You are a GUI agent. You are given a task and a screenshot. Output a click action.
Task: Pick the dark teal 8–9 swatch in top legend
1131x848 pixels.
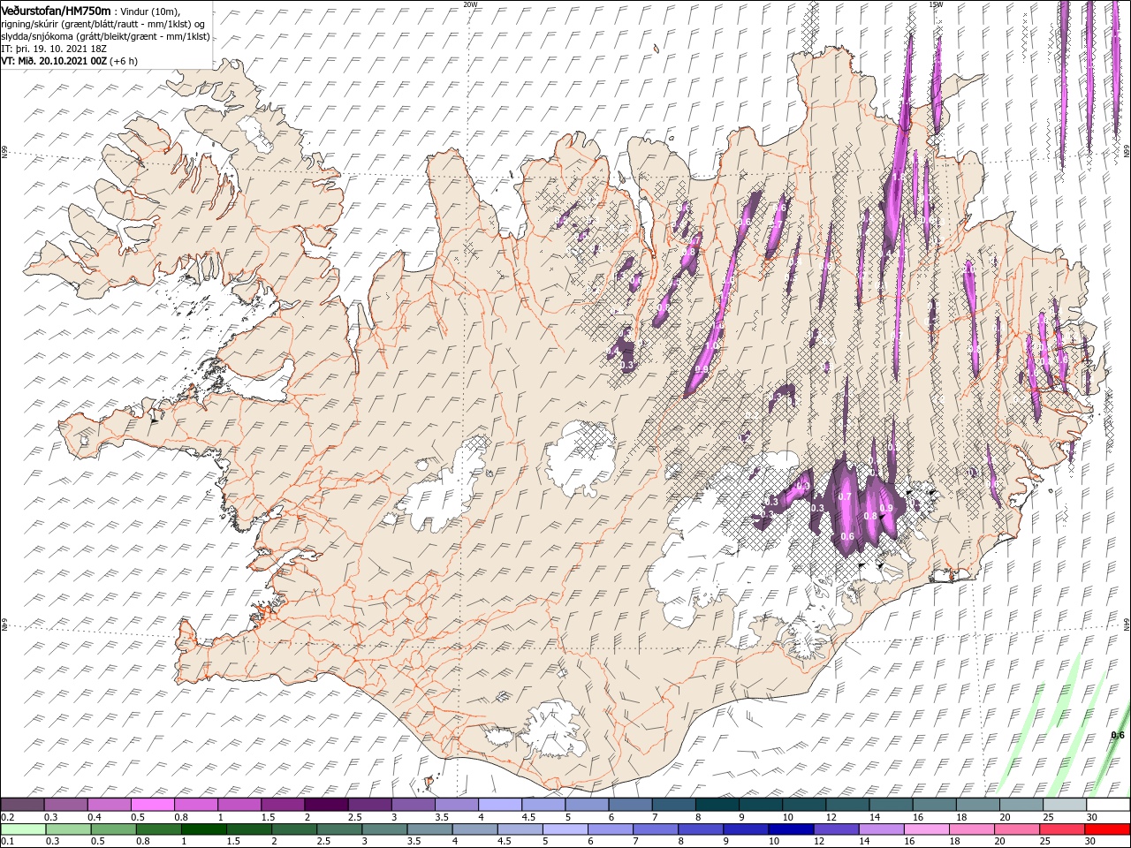coord(717,805)
